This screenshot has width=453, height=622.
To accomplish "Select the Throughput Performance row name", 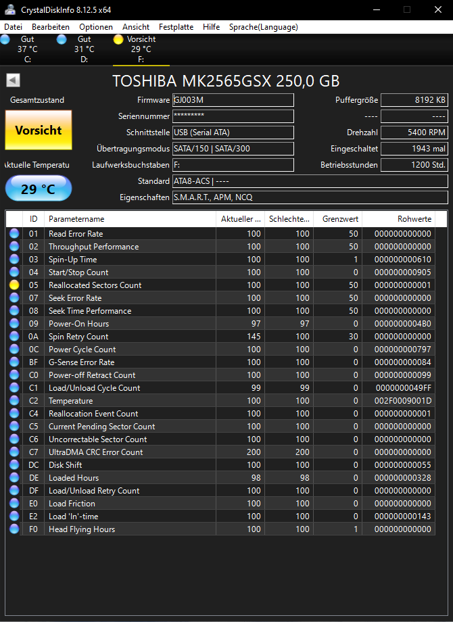I will [x=93, y=247].
